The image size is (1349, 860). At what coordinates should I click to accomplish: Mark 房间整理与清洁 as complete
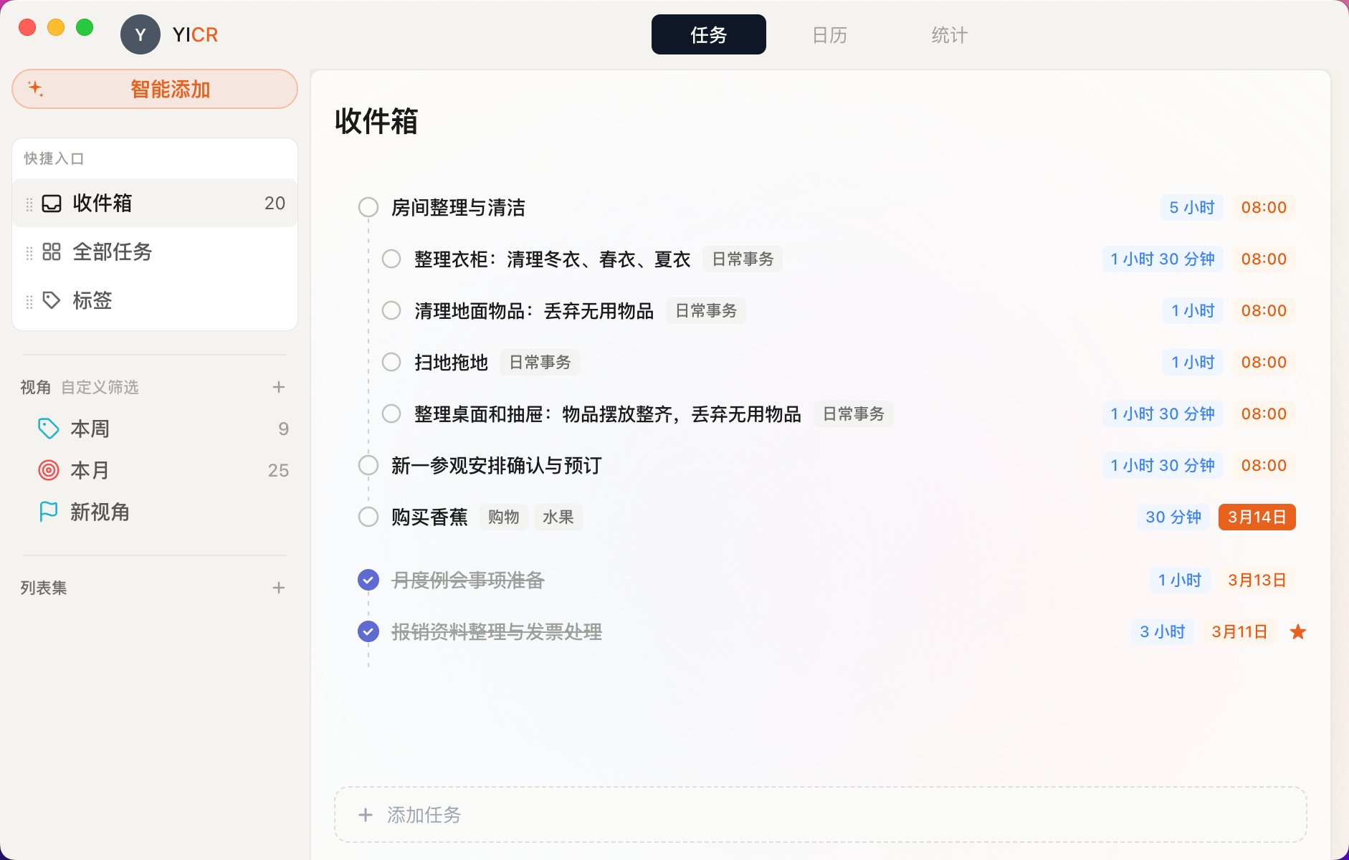(369, 207)
